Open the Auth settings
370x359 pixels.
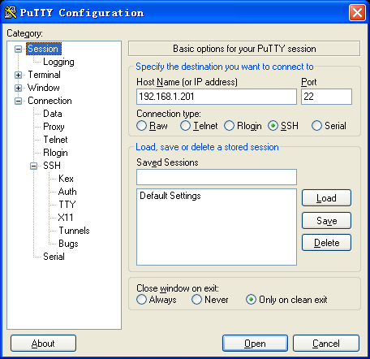click(x=67, y=192)
